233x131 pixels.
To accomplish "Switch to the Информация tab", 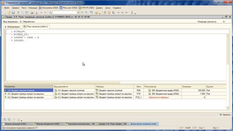I will pos(12,27).
